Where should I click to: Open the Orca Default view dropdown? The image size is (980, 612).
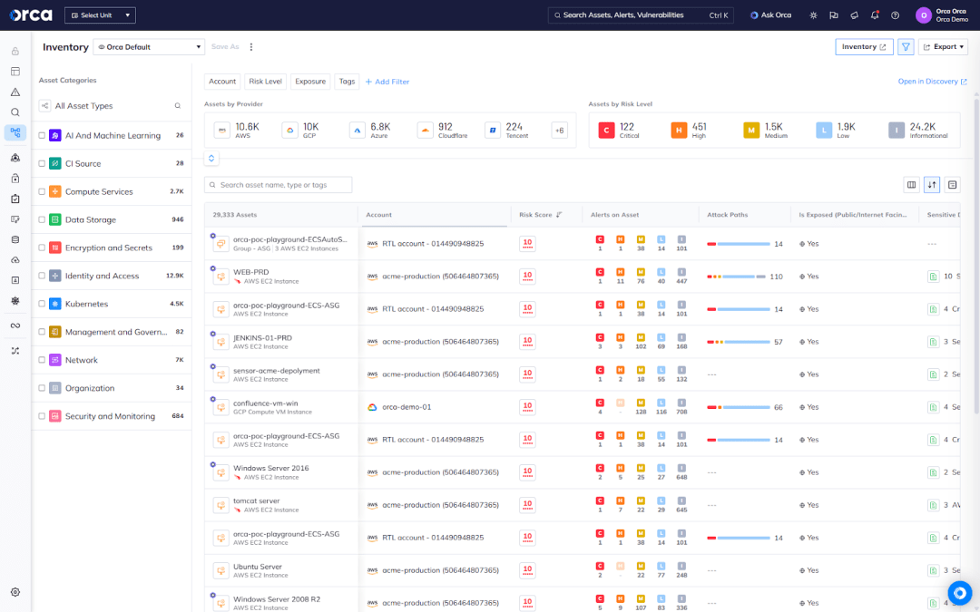click(150, 46)
